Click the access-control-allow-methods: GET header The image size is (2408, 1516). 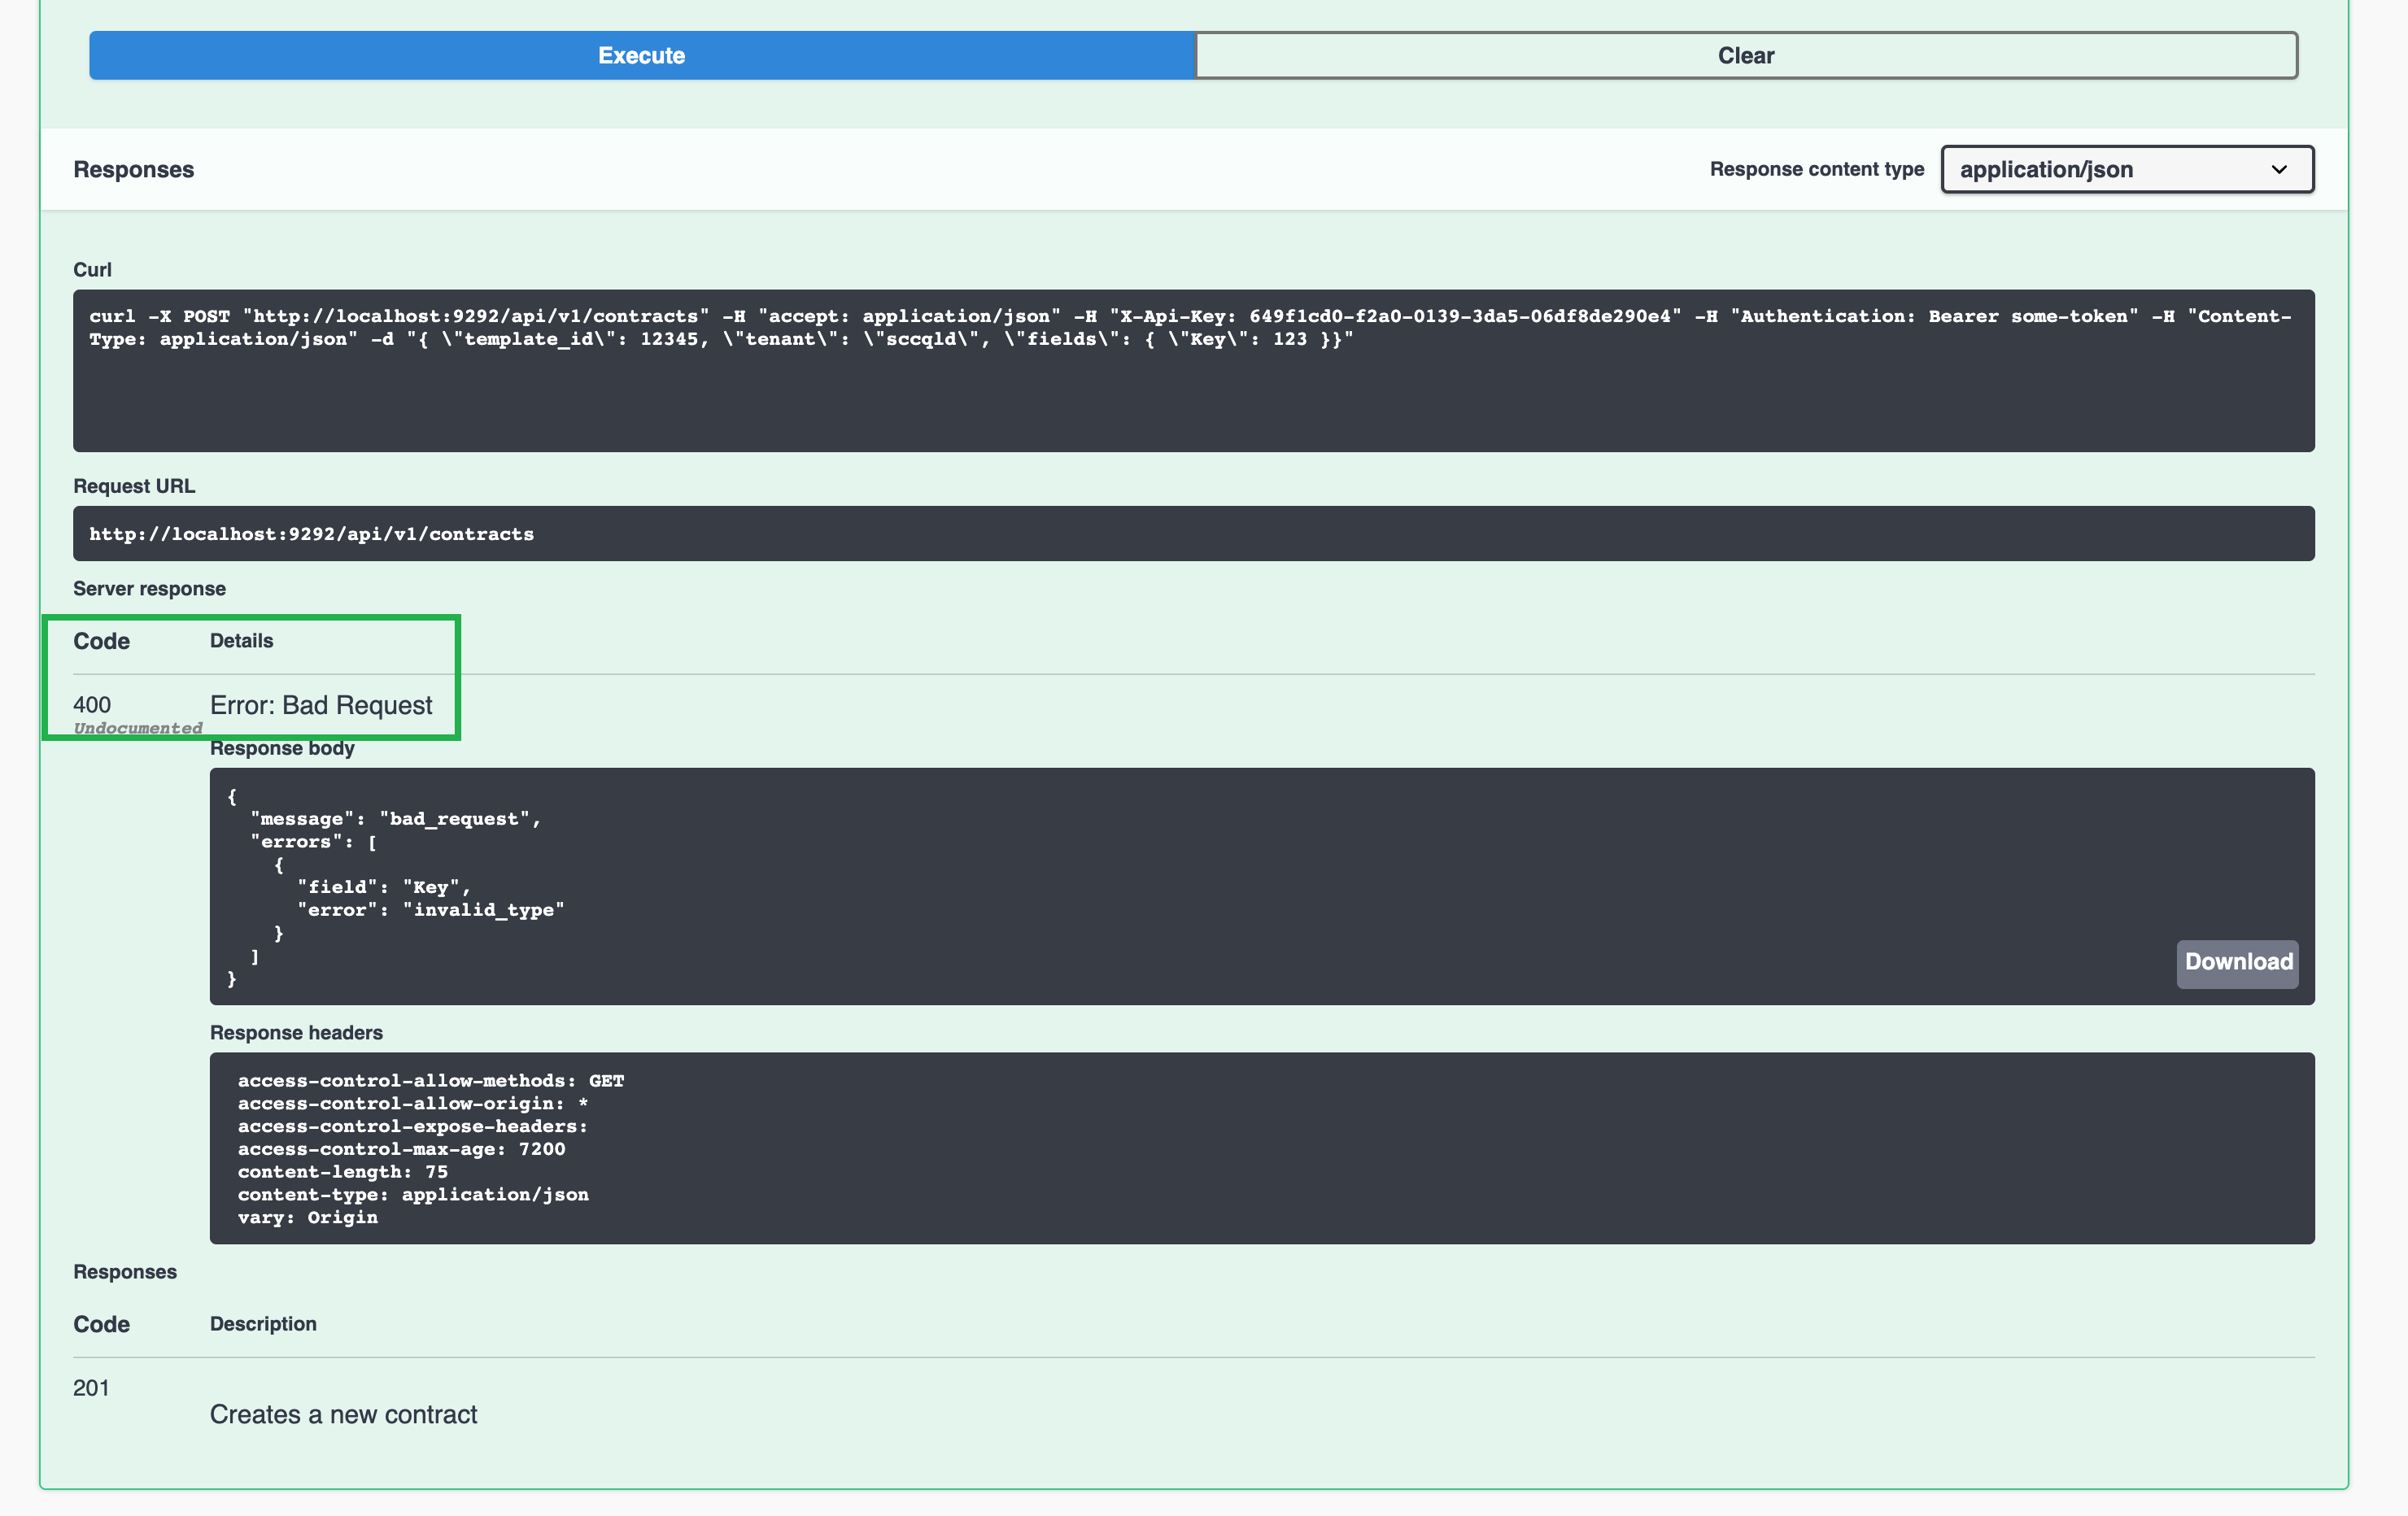pyautogui.click(x=431, y=1081)
